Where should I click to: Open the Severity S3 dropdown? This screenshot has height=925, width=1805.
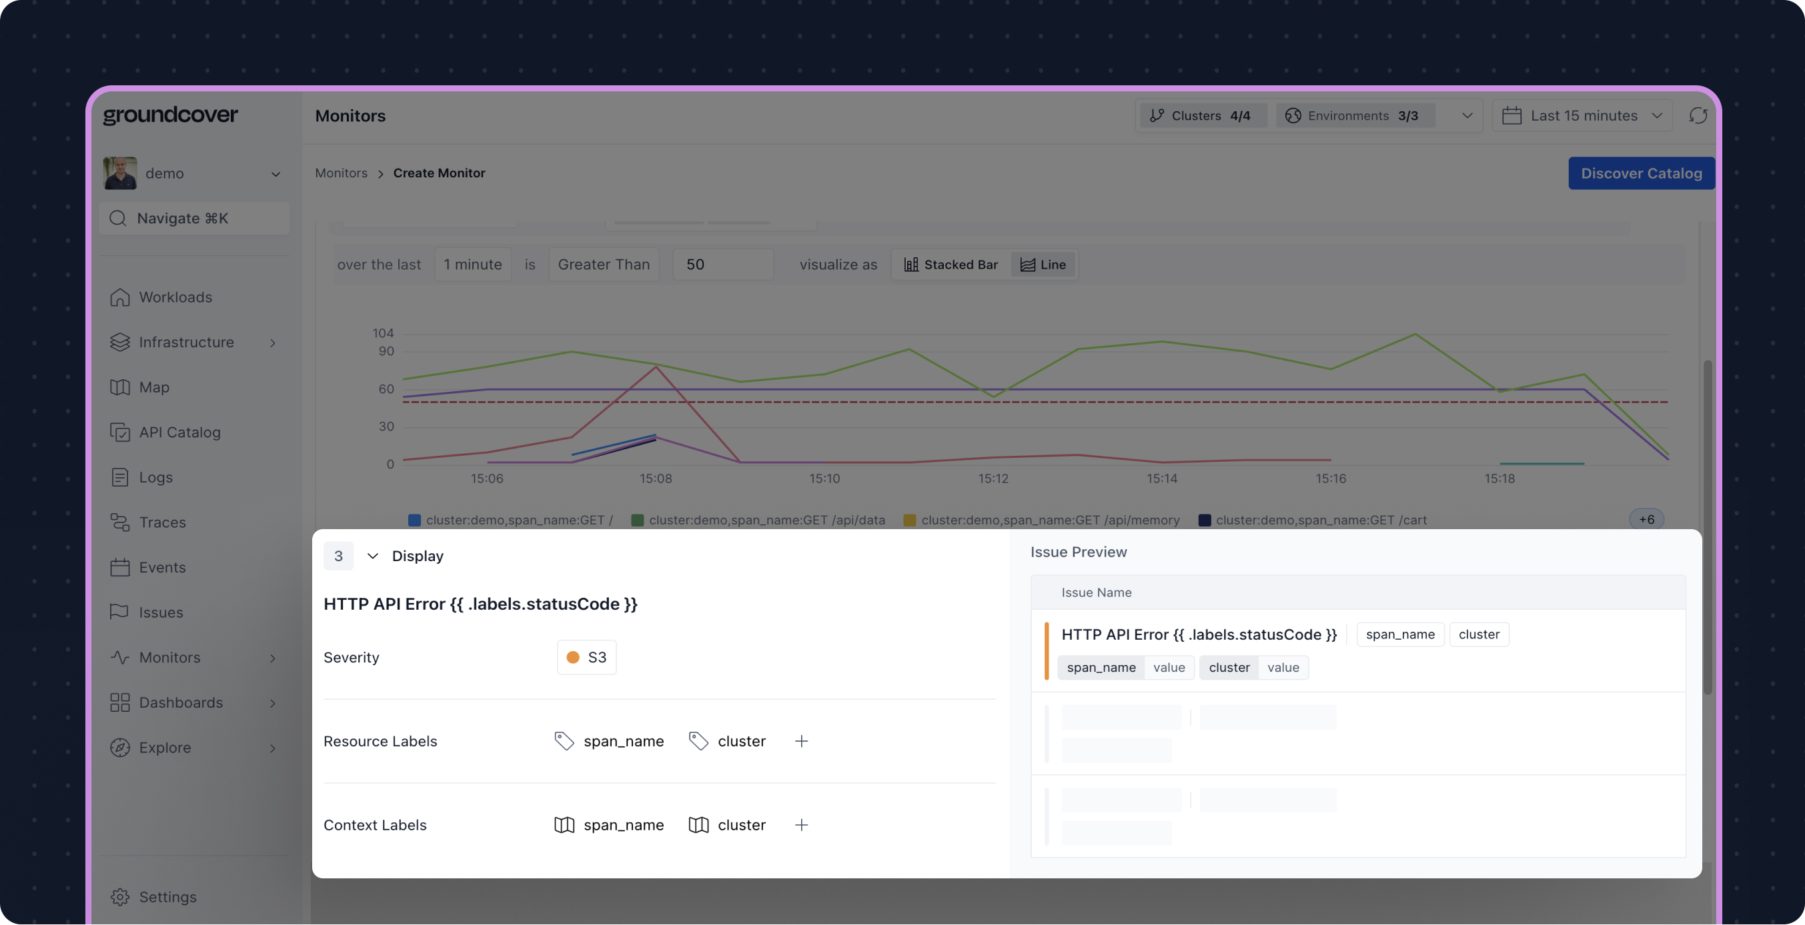pyautogui.click(x=586, y=658)
